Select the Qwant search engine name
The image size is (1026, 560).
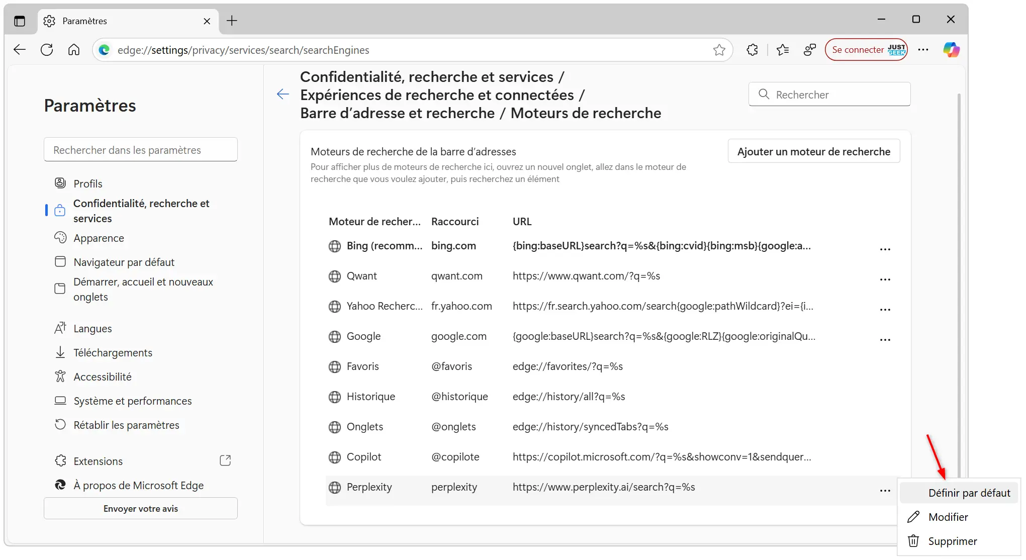point(361,276)
